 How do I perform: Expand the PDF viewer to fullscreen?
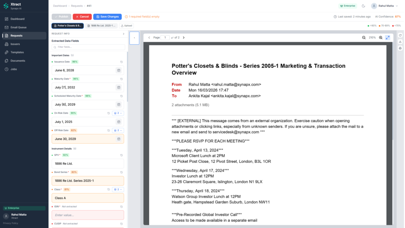pos(388,37)
